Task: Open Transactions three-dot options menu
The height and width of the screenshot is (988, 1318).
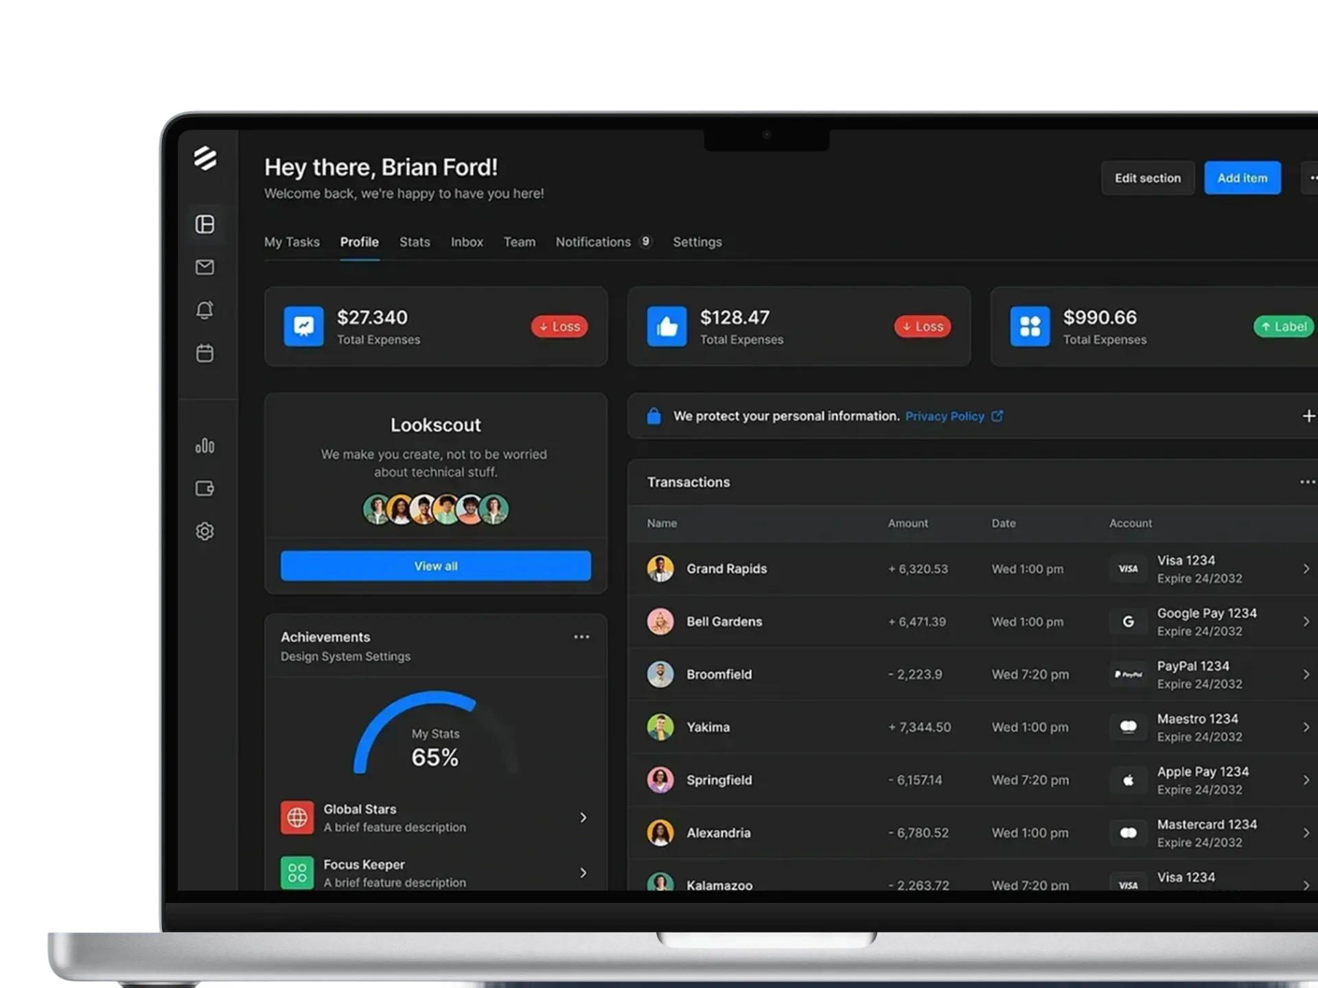Action: pos(1307,482)
